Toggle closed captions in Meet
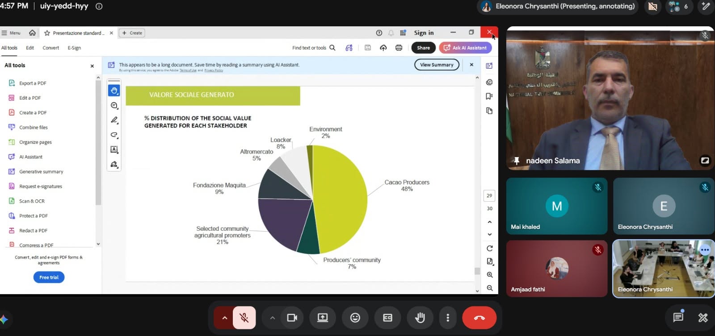The width and height of the screenshot is (715, 336). click(387, 318)
